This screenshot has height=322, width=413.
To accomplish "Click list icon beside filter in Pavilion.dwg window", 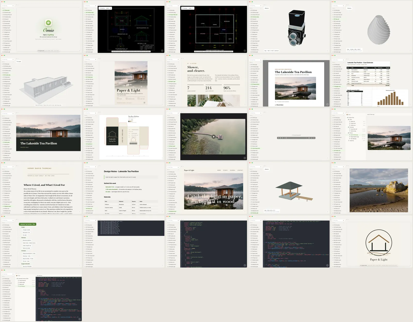I will [96, 5].
